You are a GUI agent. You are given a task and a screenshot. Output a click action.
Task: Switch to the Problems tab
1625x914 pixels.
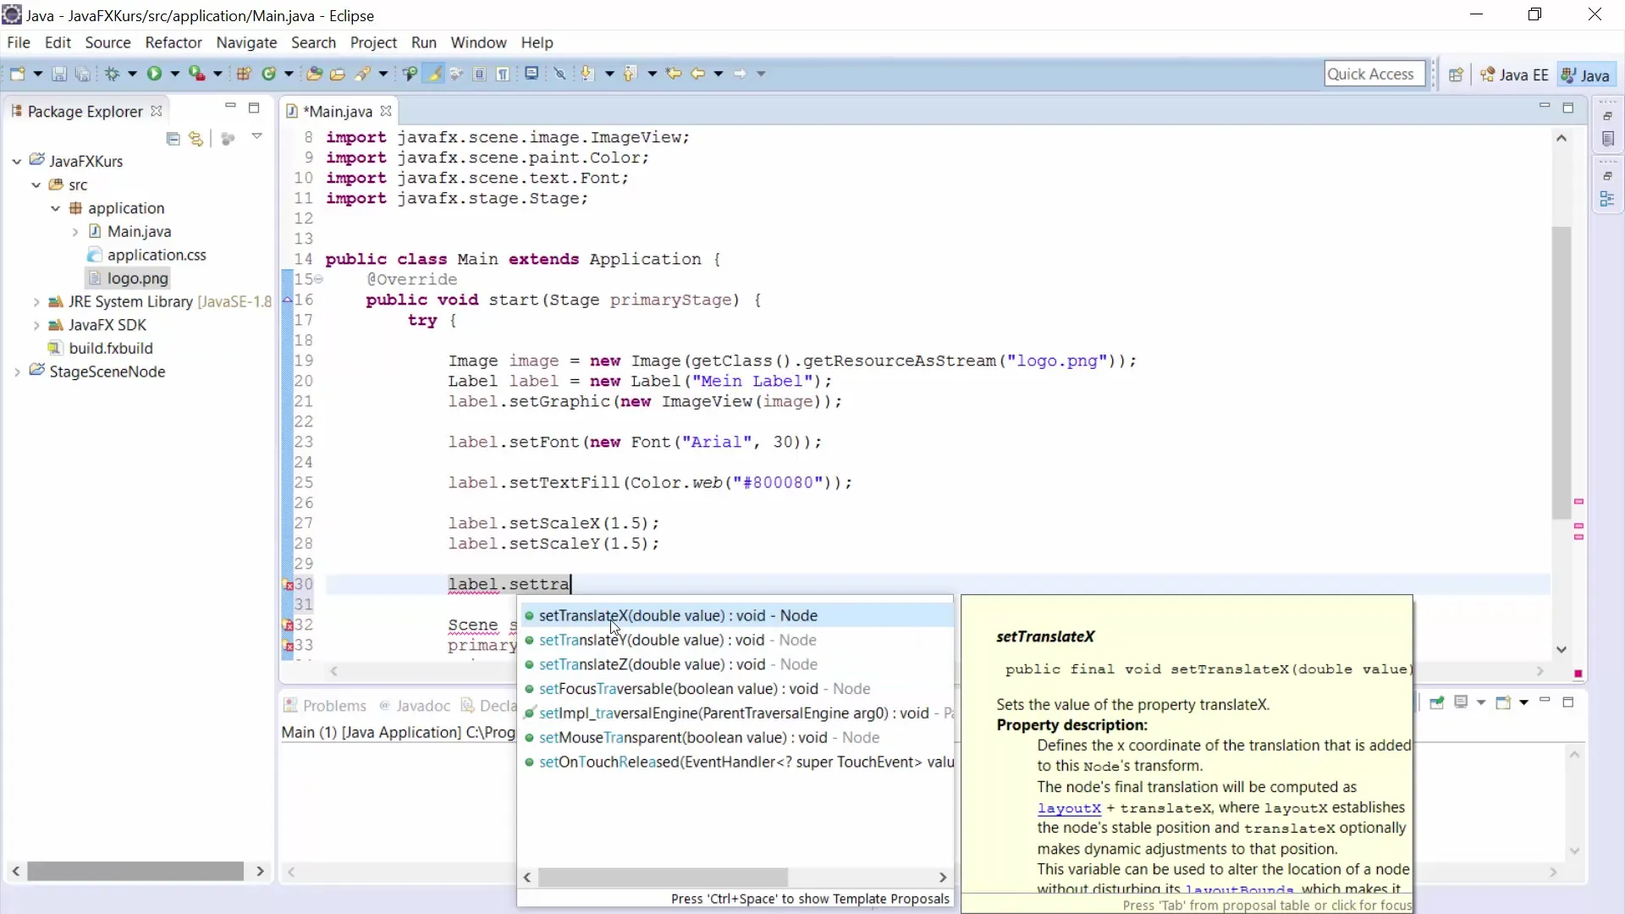click(325, 706)
